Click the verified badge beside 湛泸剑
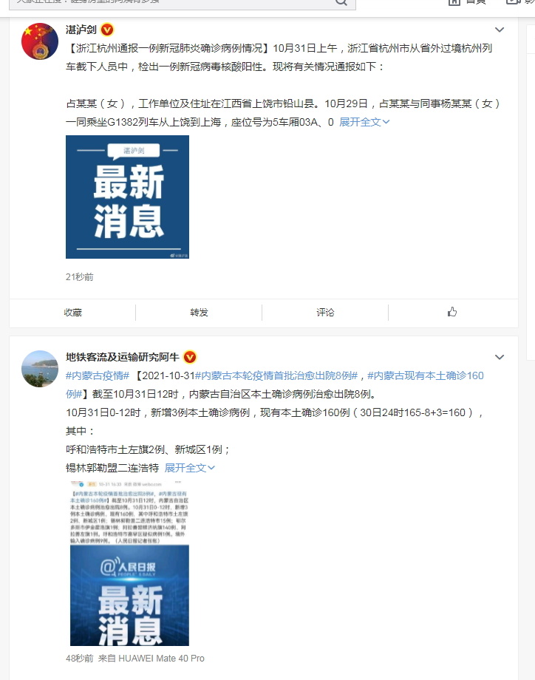 point(107,30)
